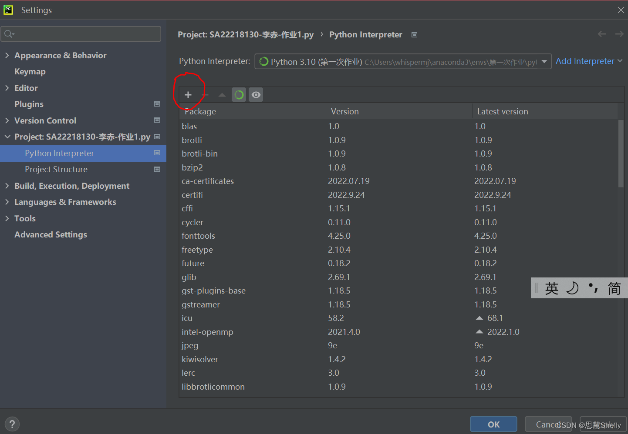
Task: Dismiss changes using the Cancel button
Action: click(x=548, y=424)
